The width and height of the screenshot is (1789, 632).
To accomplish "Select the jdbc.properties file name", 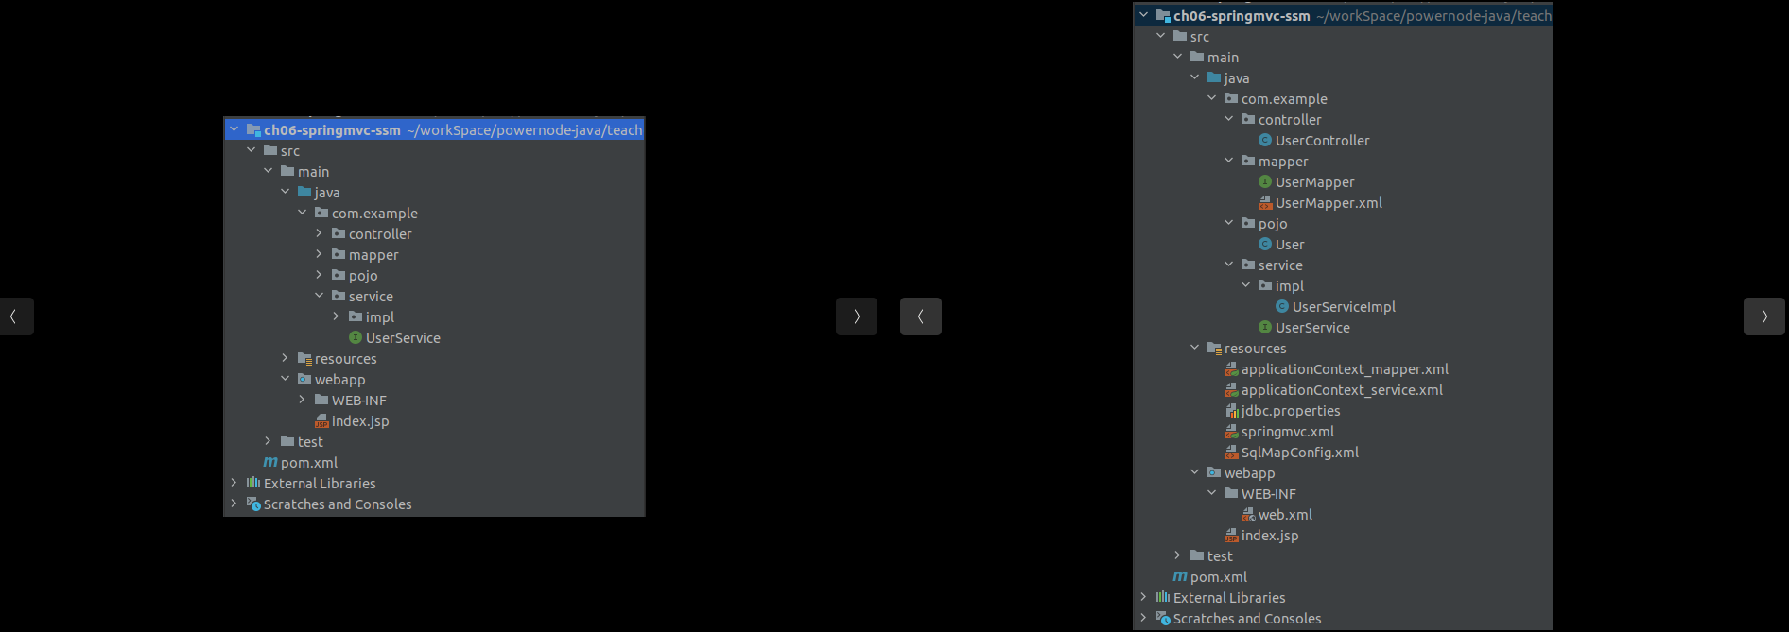I will click(x=1291, y=411).
